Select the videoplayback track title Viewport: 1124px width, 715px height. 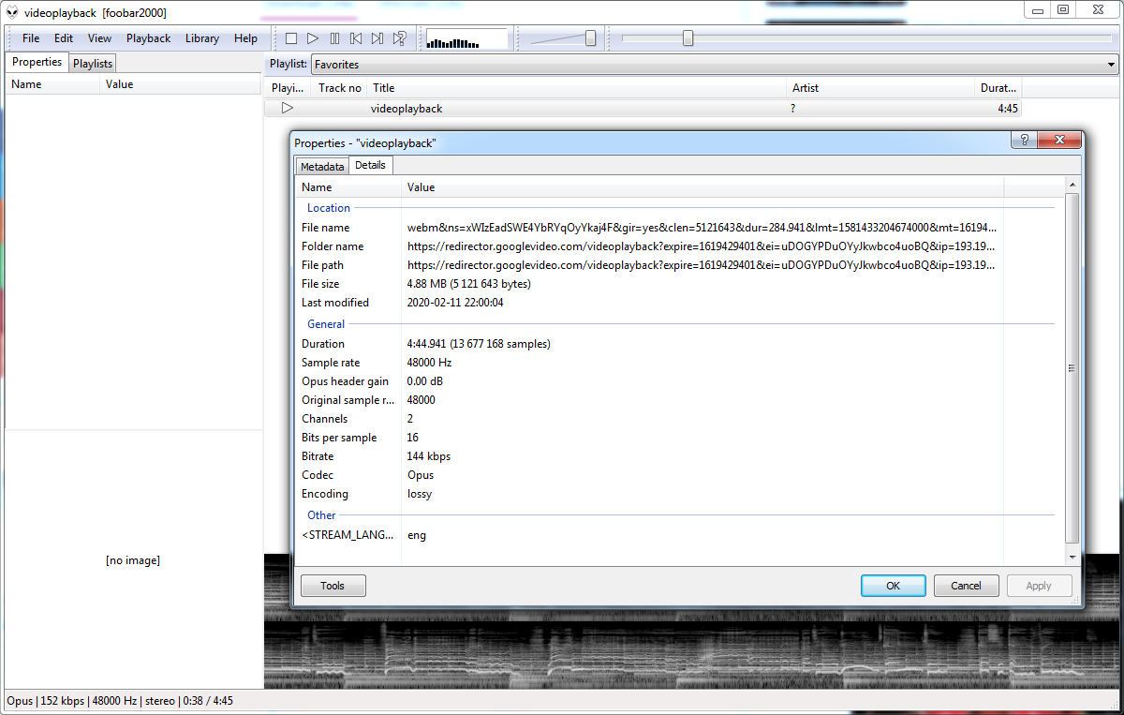[x=407, y=109]
